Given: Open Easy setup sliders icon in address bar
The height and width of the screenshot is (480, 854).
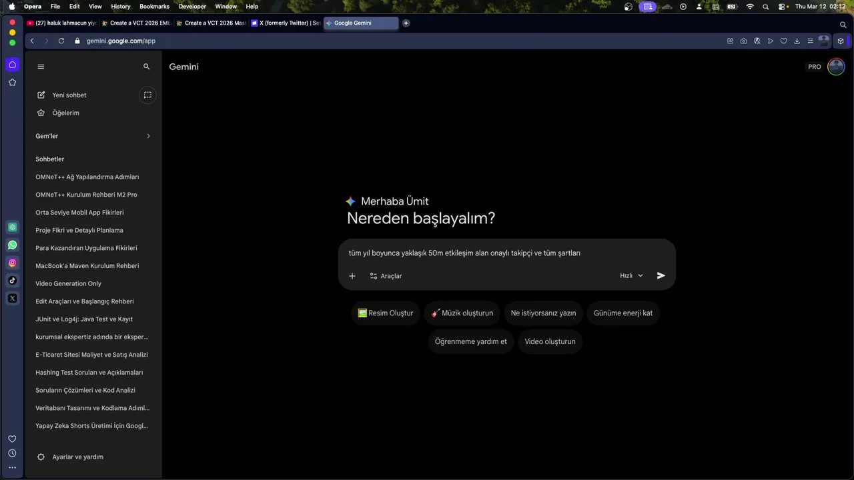Looking at the screenshot, I should coord(810,41).
